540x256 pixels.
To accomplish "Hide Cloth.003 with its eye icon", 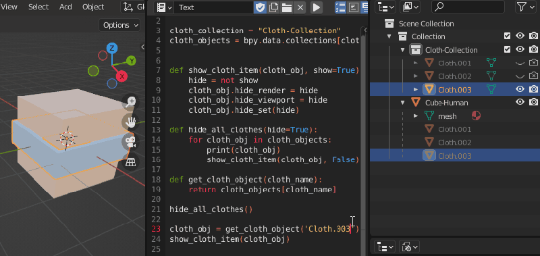I will (x=520, y=90).
